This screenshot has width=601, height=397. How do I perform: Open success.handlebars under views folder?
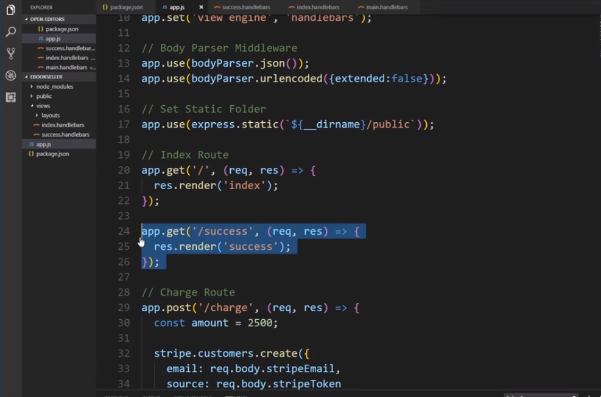tap(58, 134)
